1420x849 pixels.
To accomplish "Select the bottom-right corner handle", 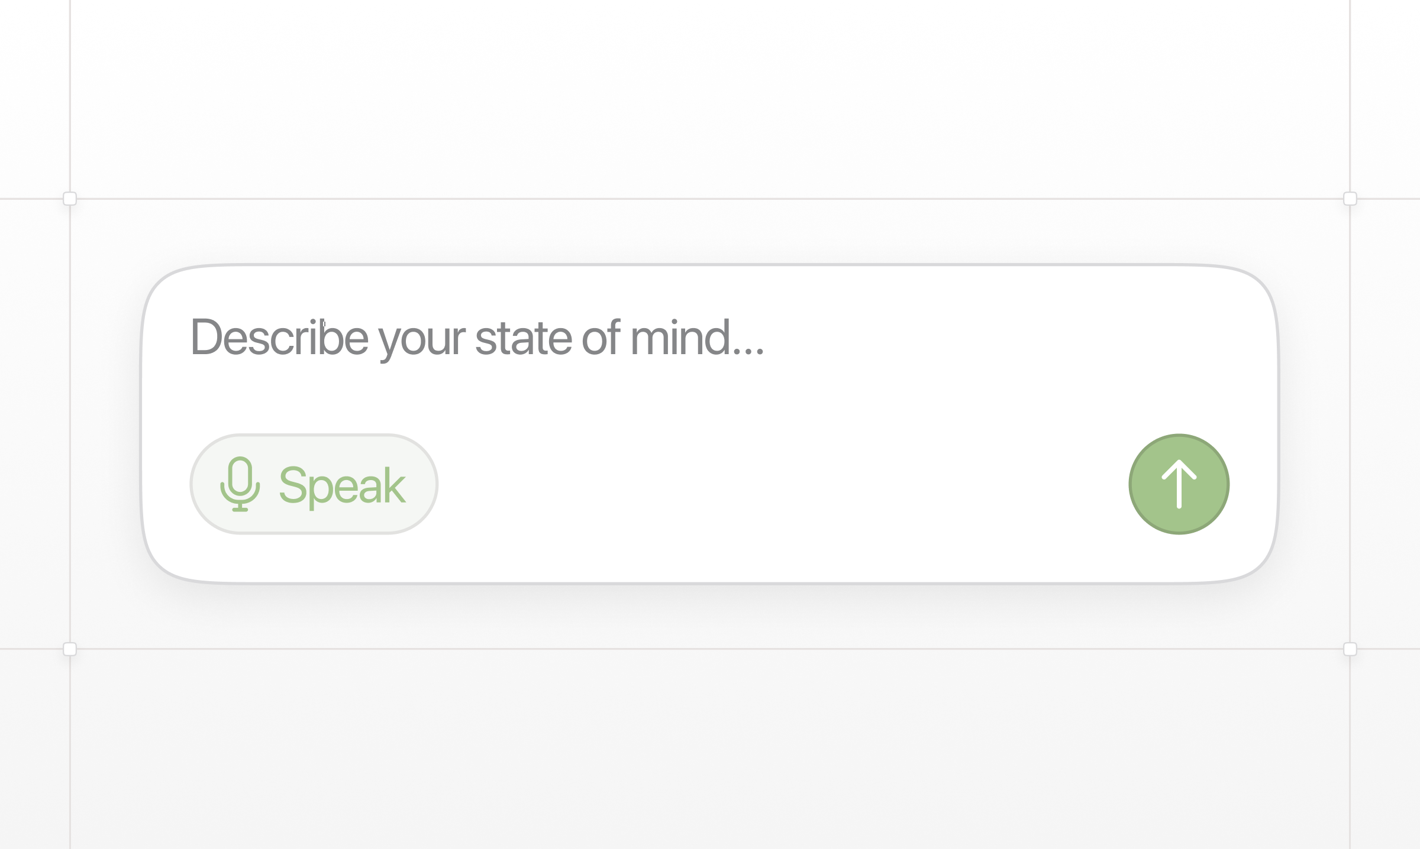I will pos(1350,649).
